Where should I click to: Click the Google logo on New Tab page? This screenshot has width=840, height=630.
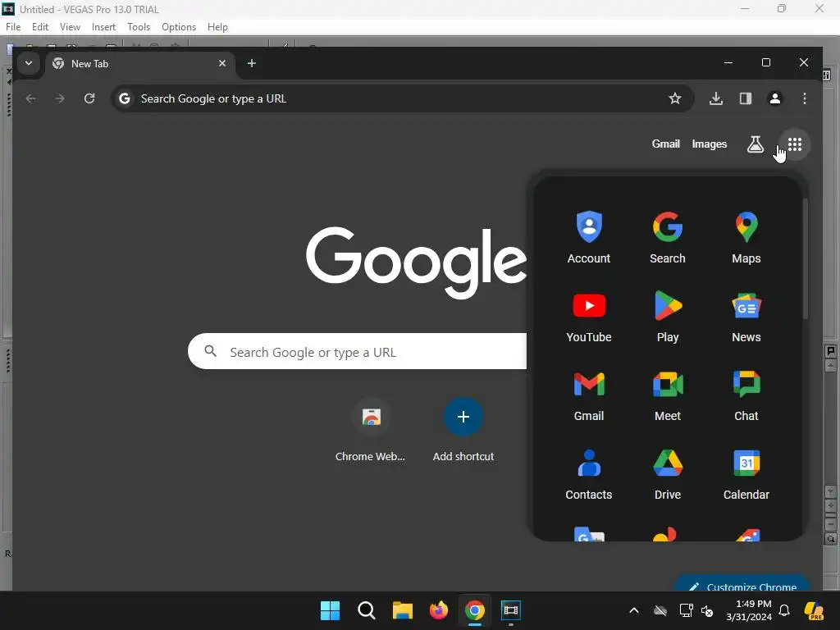coord(416,262)
